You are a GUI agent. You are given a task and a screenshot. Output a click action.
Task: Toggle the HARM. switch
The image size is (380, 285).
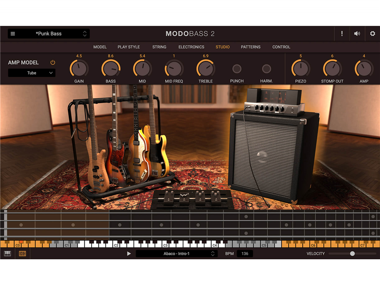pos(266,68)
